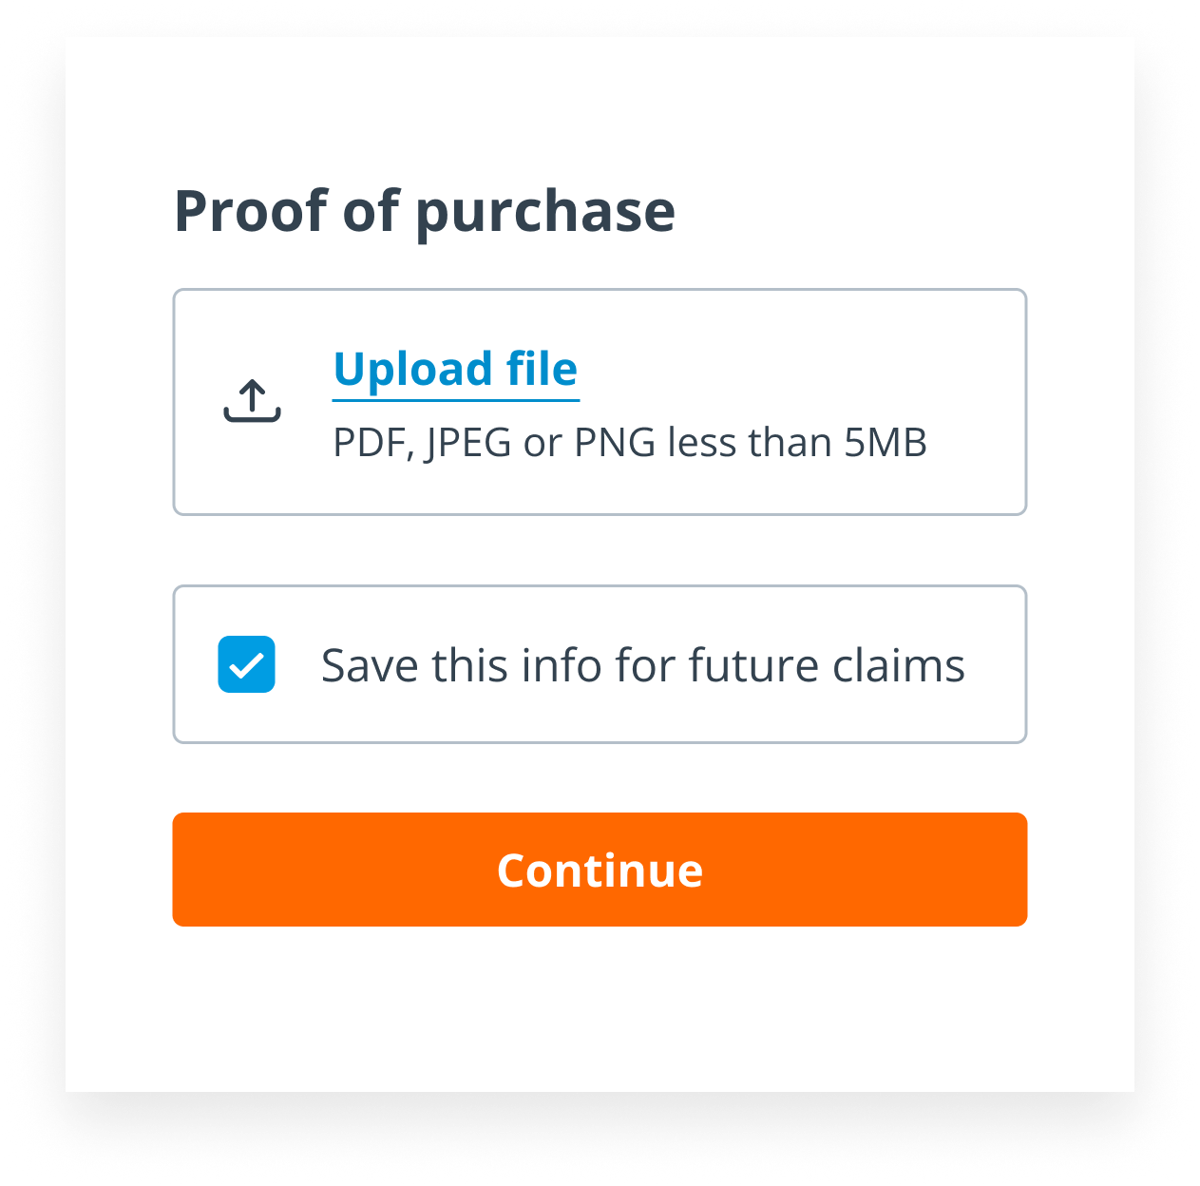This screenshot has width=1200, height=1186.
Task: Click inside the Save this info panel
Action: pos(600,663)
